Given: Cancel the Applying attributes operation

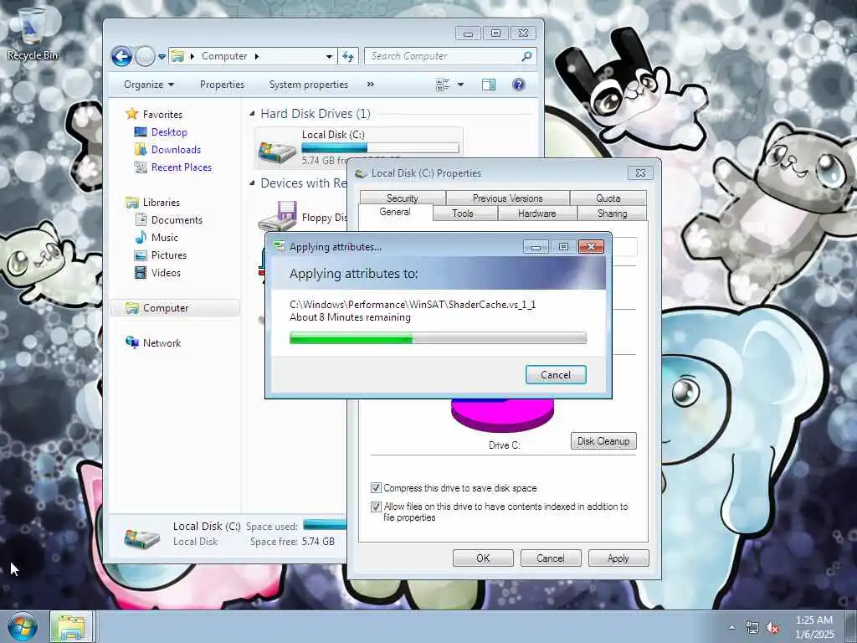Looking at the screenshot, I should 556,374.
